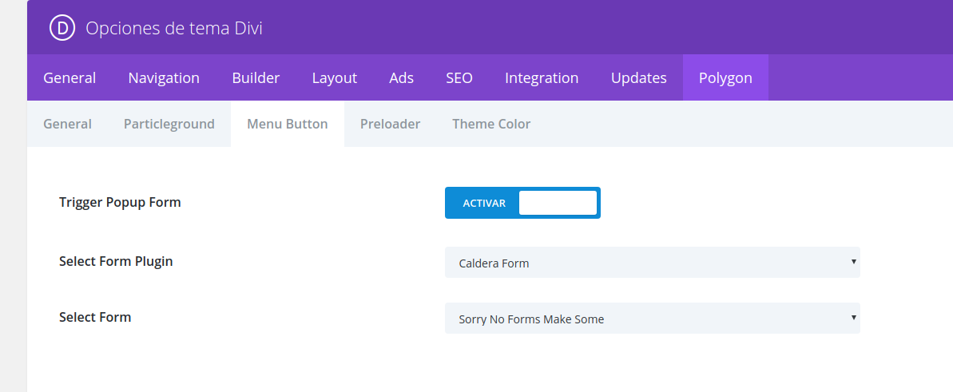Click the Trigger Popup Form label
953x392 pixels.
pos(120,202)
